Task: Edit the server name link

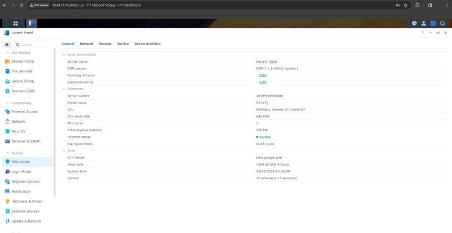Action: [273, 62]
